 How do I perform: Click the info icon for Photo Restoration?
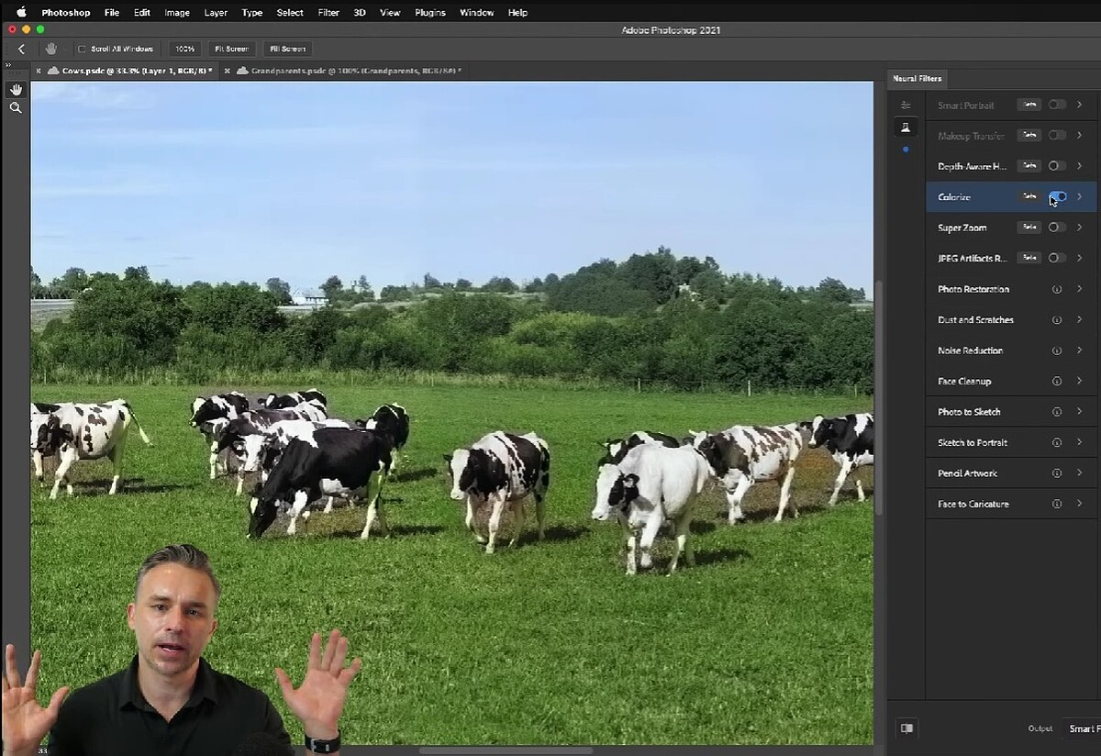pos(1057,289)
